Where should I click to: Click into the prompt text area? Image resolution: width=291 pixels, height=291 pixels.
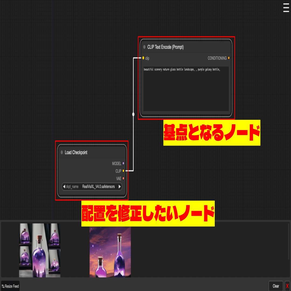point(186,89)
